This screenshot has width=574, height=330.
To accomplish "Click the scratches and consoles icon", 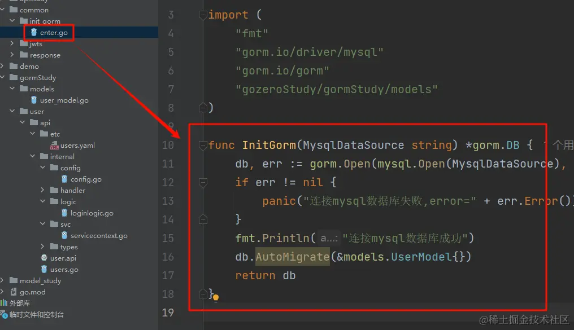I will point(4,315).
